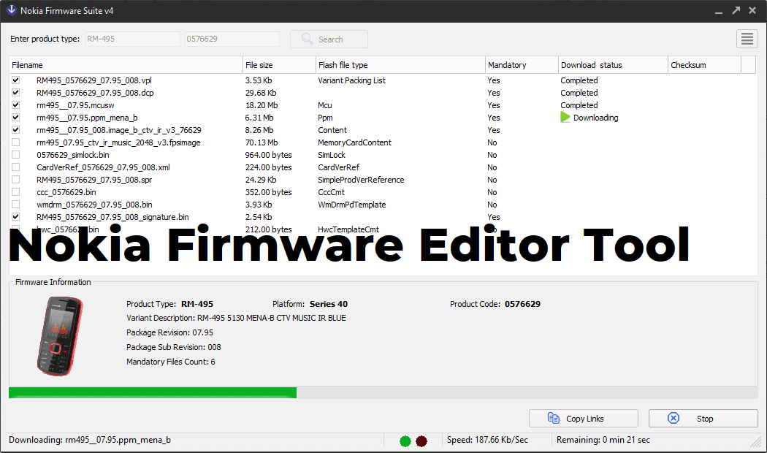The width and height of the screenshot is (767, 453).
Task: Click the WmDrmPdTemplate cell
Action: pyautogui.click(x=351, y=205)
